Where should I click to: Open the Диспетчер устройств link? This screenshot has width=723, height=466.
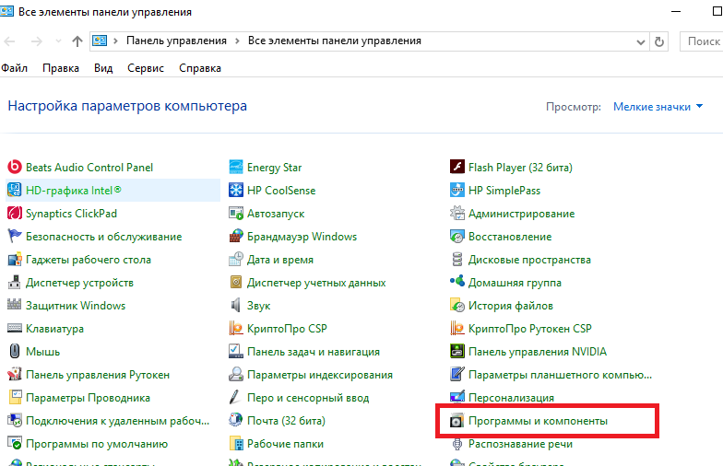[x=79, y=283]
